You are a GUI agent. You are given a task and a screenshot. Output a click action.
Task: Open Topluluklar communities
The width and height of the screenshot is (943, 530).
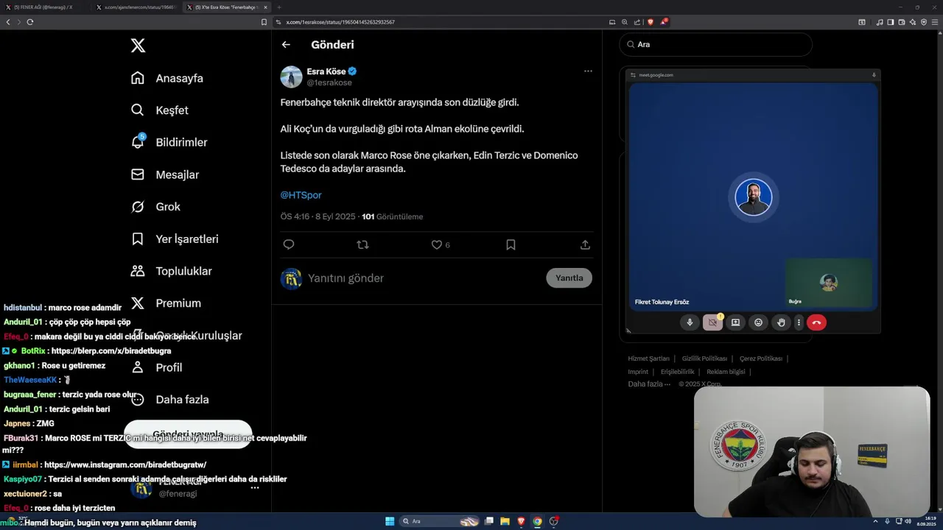[171, 271]
